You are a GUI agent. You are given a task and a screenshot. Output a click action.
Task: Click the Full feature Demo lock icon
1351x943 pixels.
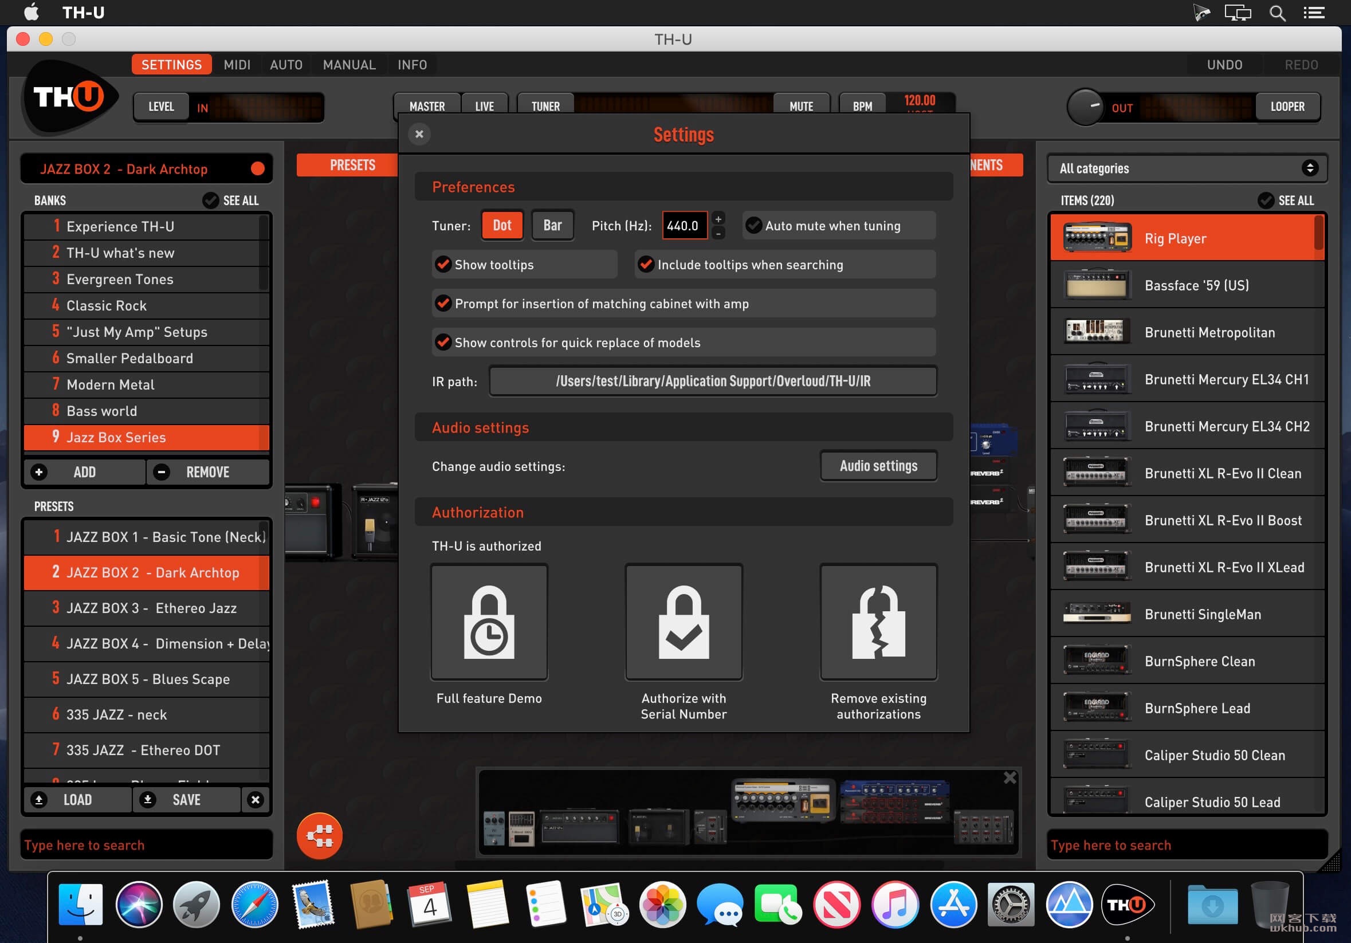click(489, 622)
